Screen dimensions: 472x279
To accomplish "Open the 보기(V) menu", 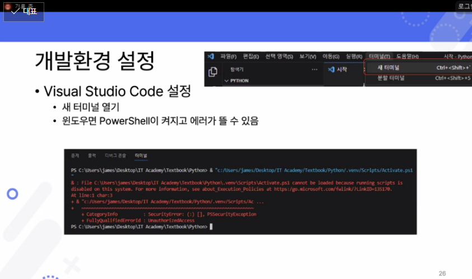I will point(307,57).
